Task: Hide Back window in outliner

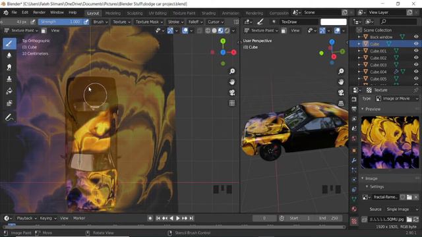Action: click(x=416, y=37)
